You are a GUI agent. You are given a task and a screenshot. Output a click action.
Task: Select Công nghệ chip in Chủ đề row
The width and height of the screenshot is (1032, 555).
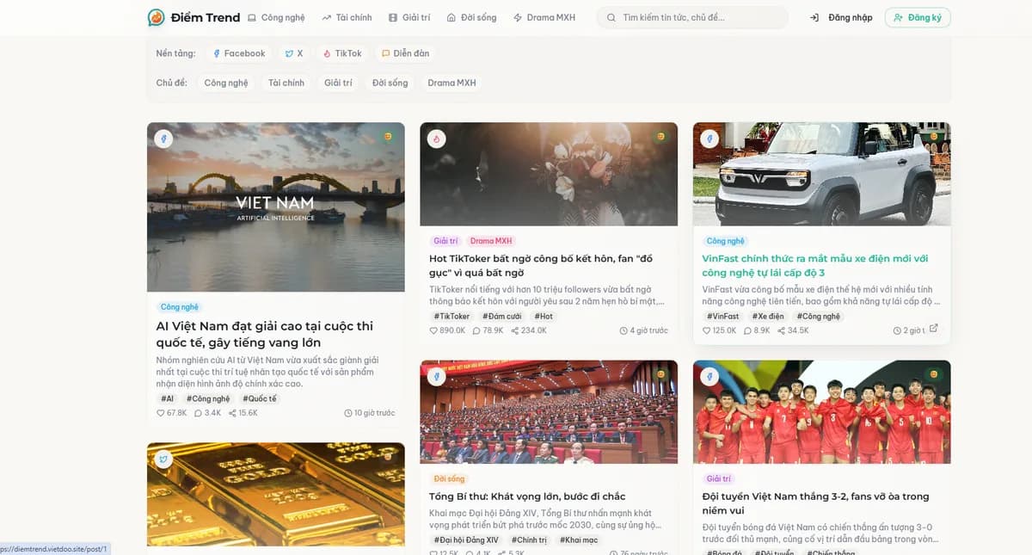click(226, 83)
